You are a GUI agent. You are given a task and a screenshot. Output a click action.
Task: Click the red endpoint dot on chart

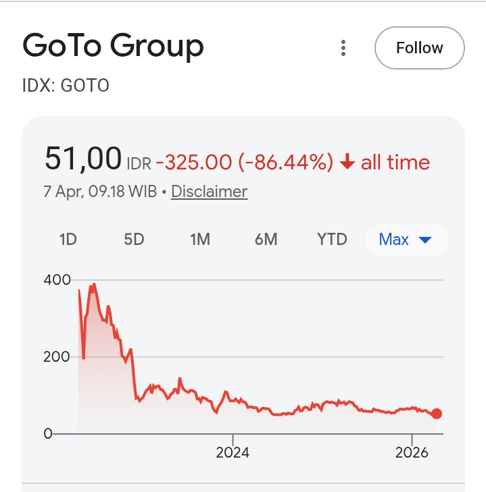click(437, 414)
